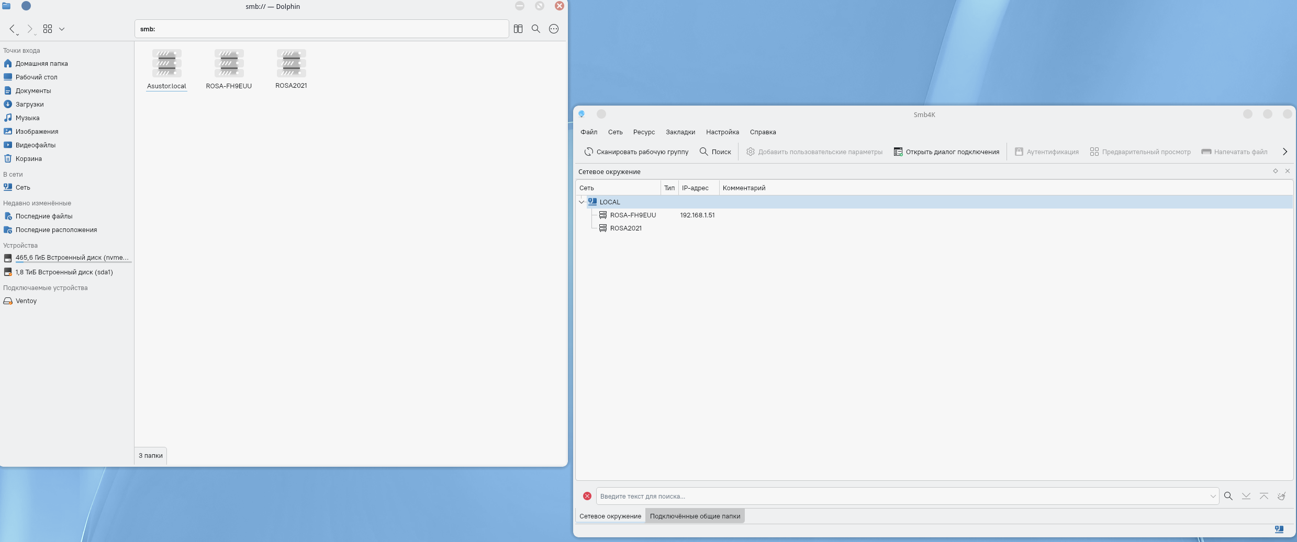
Task: Open the Dolphin view mode dropdown arrow
Action: click(62, 29)
